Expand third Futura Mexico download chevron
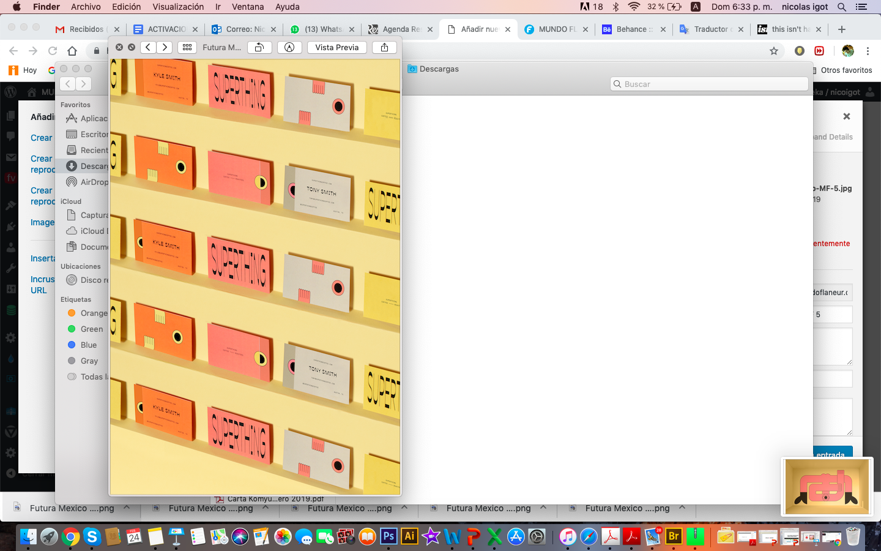 (x=404, y=508)
